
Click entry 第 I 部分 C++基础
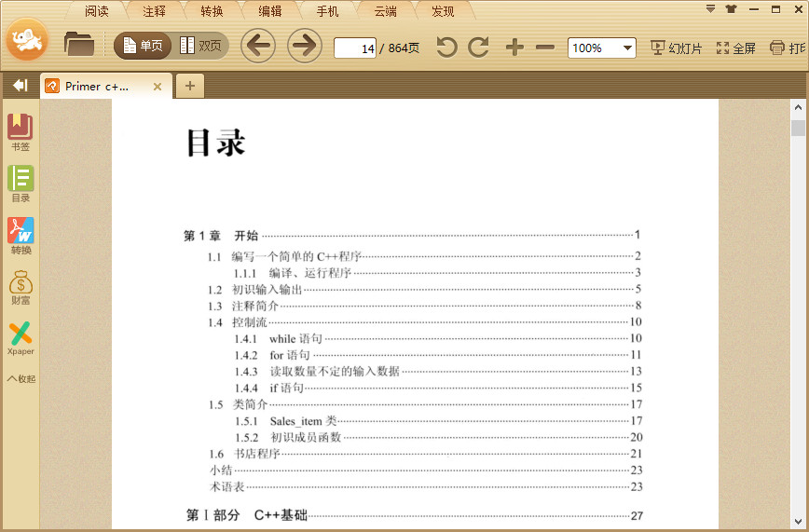click(x=415, y=515)
